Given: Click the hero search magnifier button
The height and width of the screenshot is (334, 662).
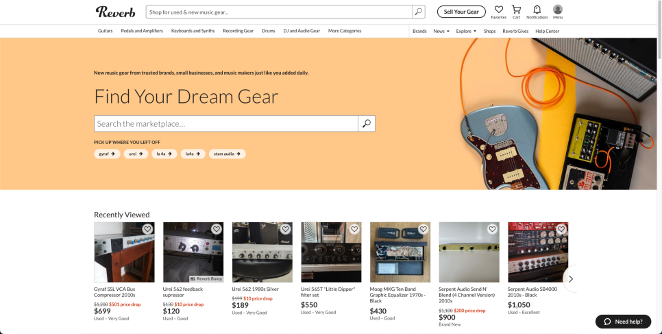Looking at the screenshot, I should tap(367, 123).
